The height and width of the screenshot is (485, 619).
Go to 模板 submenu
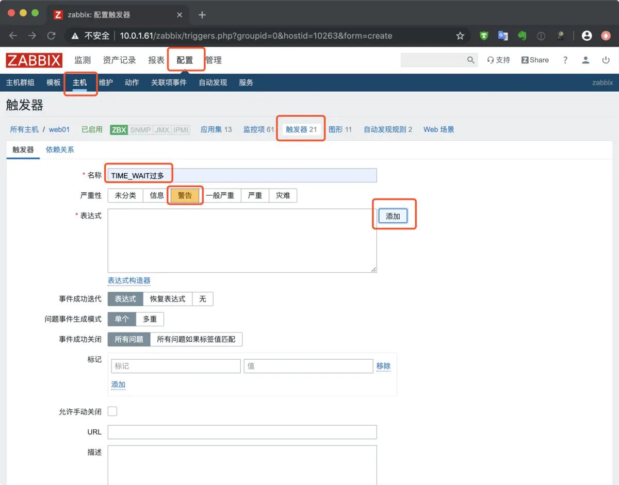pos(54,82)
